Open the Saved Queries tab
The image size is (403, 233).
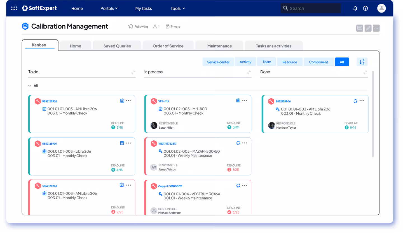coord(117,46)
